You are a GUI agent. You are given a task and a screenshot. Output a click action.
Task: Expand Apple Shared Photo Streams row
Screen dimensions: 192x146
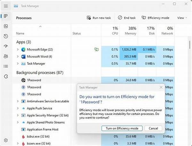[18, 123]
